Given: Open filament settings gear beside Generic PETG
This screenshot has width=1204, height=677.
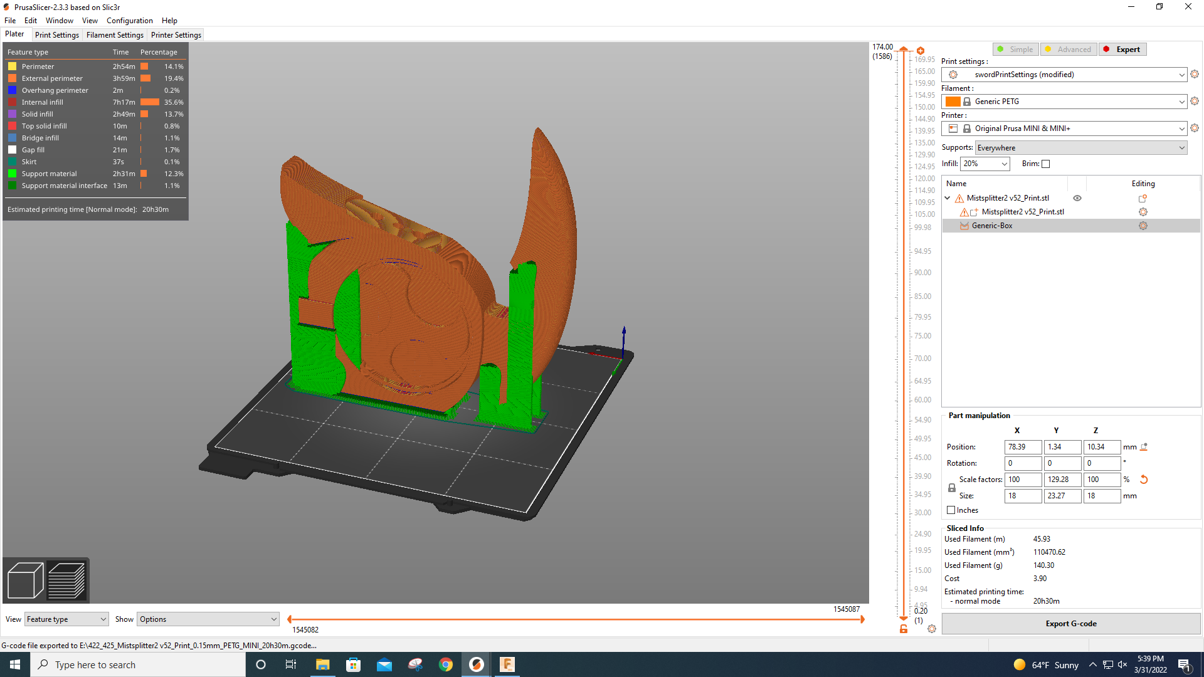Looking at the screenshot, I should pos(1195,101).
